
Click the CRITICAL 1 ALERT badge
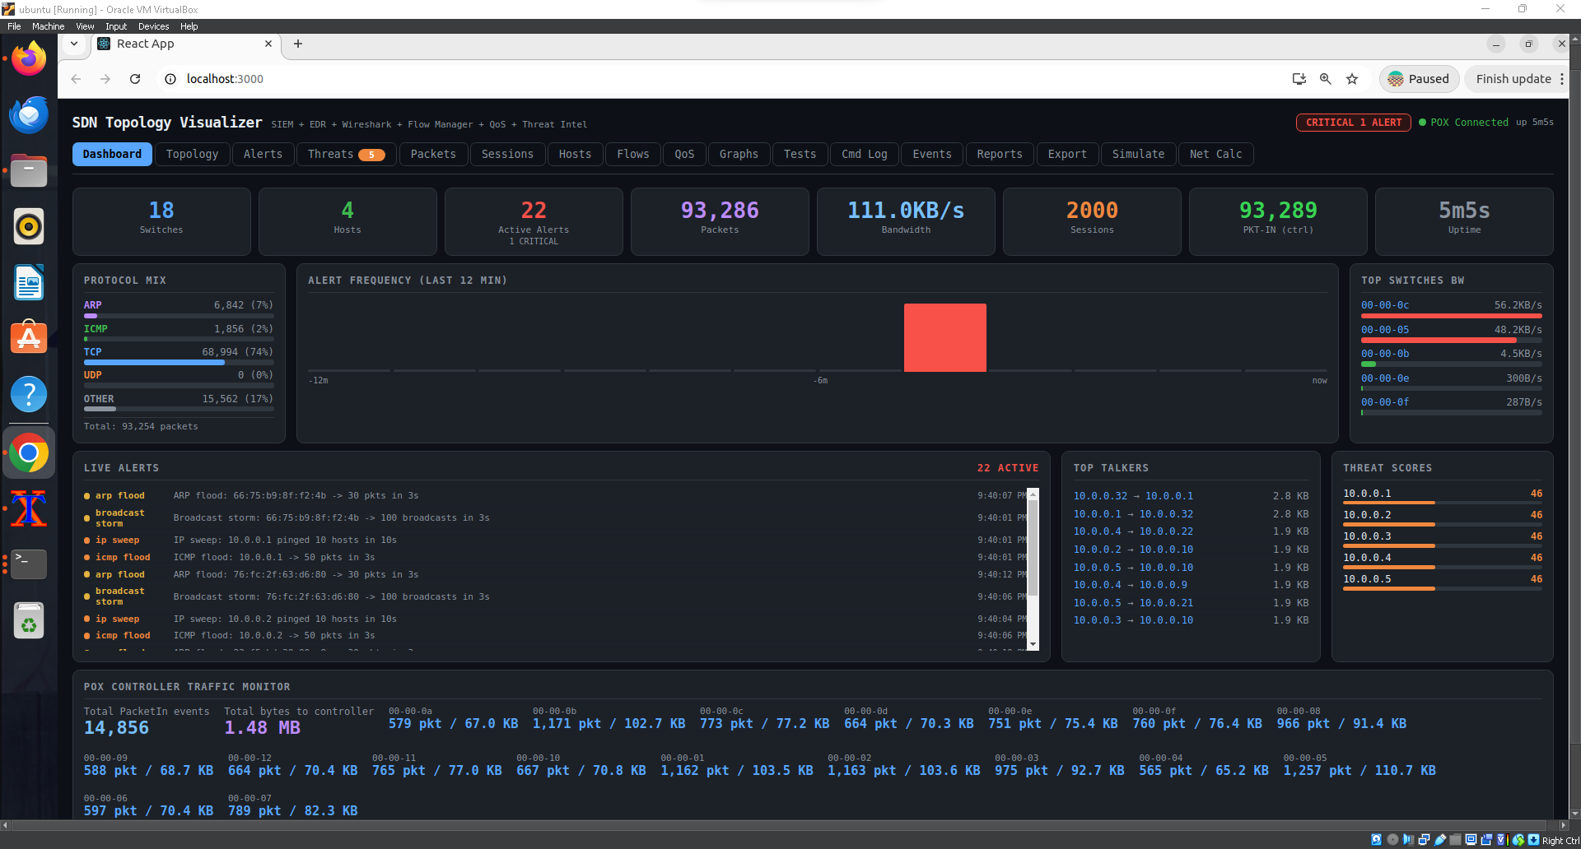(1353, 123)
